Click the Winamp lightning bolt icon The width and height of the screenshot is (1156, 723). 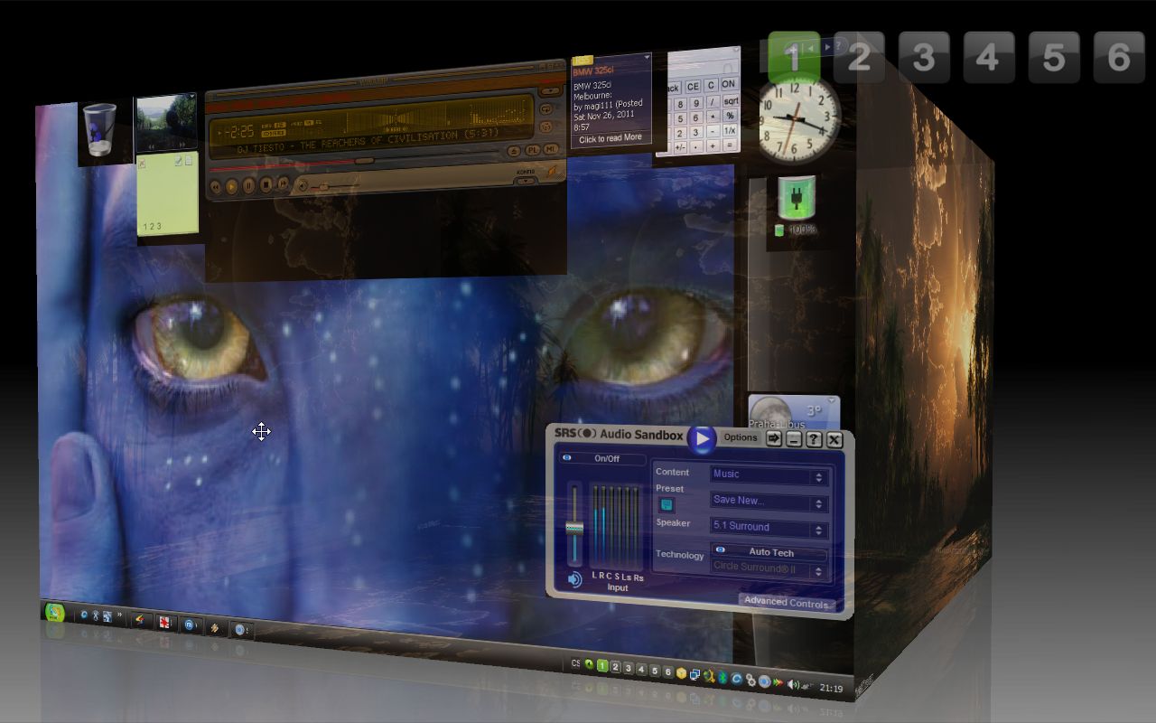tap(551, 174)
